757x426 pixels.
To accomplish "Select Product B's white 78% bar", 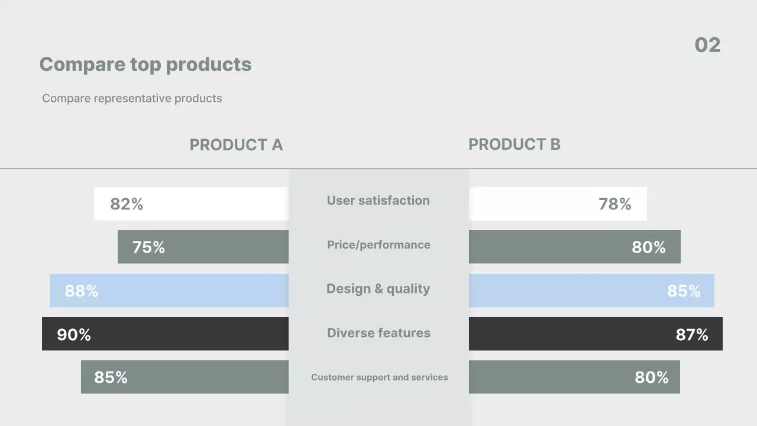I will pos(558,204).
